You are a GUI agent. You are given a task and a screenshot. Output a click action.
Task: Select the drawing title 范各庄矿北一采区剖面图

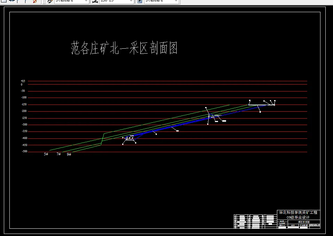pos(124,48)
